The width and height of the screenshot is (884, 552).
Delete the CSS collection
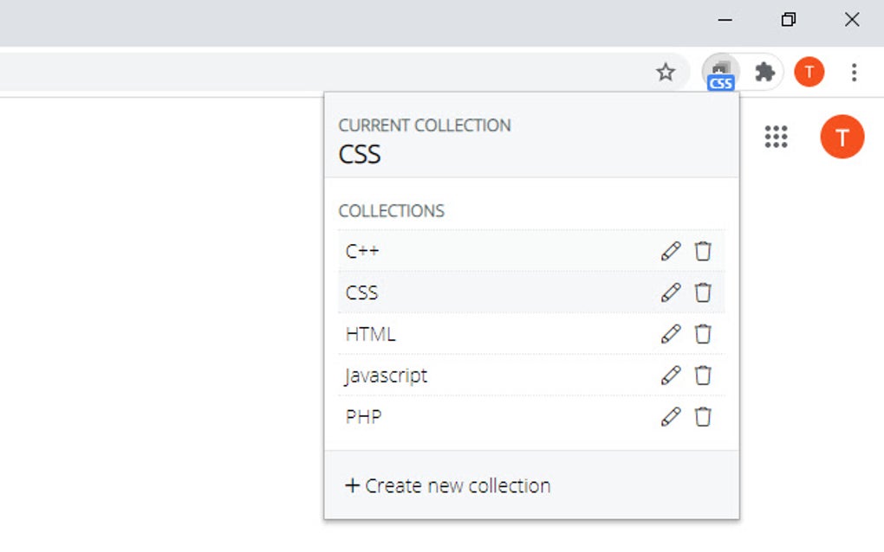pyautogui.click(x=703, y=292)
